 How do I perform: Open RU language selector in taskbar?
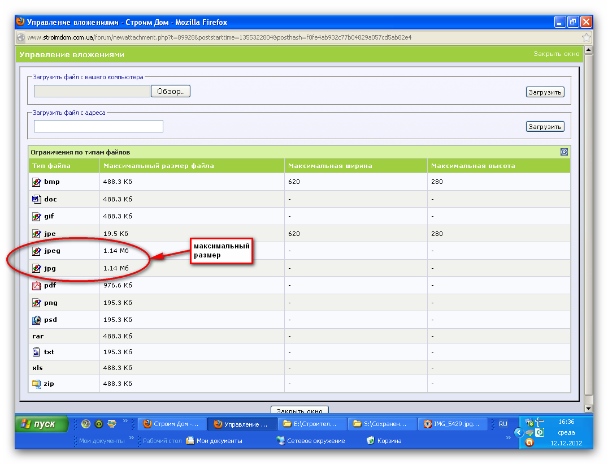pyautogui.click(x=503, y=424)
